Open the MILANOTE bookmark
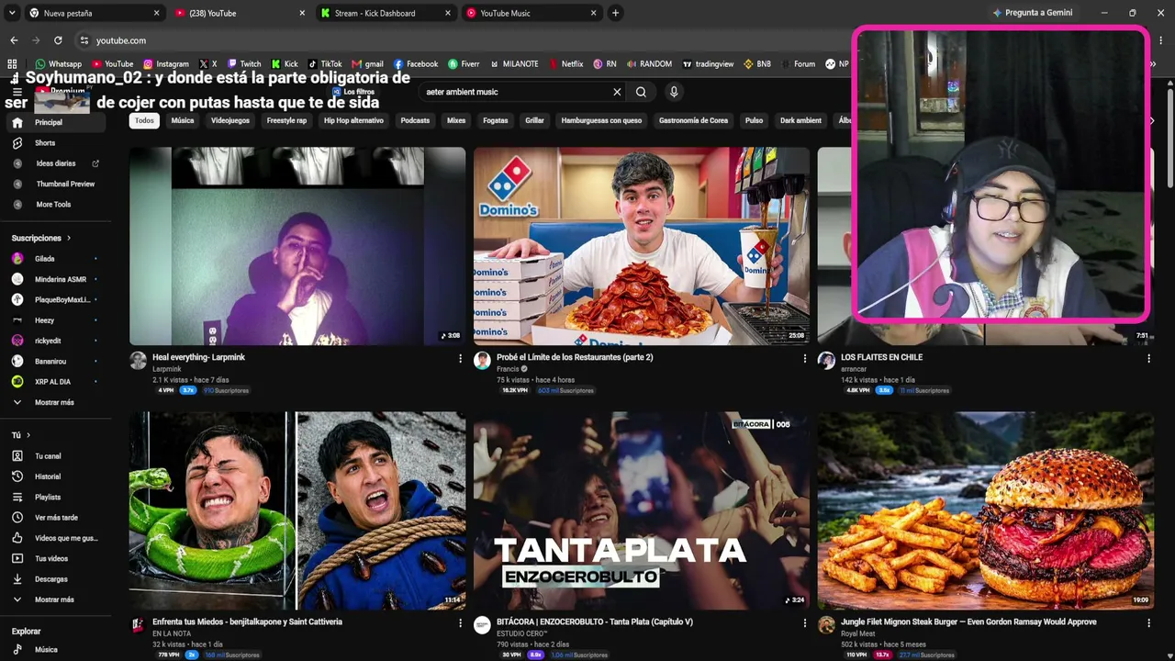The height and width of the screenshot is (661, 1175). 514,64
